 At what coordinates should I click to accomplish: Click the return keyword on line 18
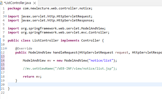click(29, 77)
